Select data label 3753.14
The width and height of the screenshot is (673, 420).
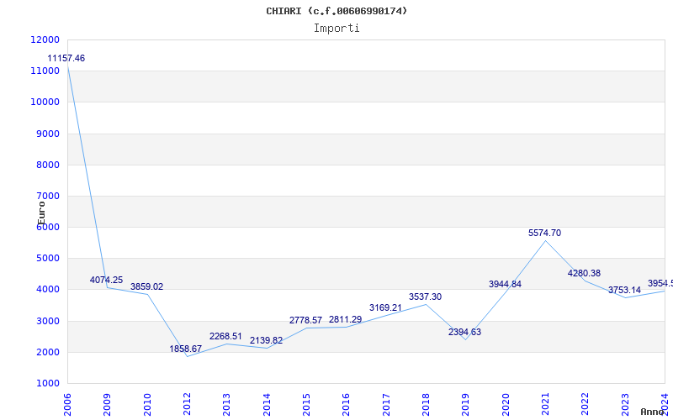(624, 290)
